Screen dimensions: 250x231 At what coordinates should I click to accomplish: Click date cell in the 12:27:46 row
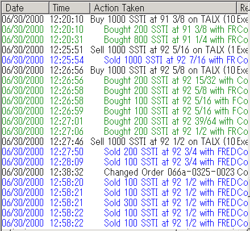23,142
